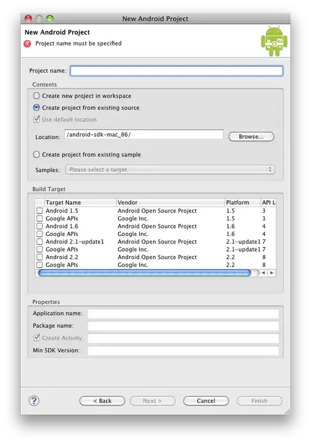Click the '2.1-update1' platform cell of Android 2.1-update1

[x=243, y=242]
